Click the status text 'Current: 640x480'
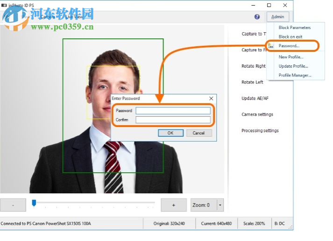This screenshot has height=241, width=333. click(216, 224)
